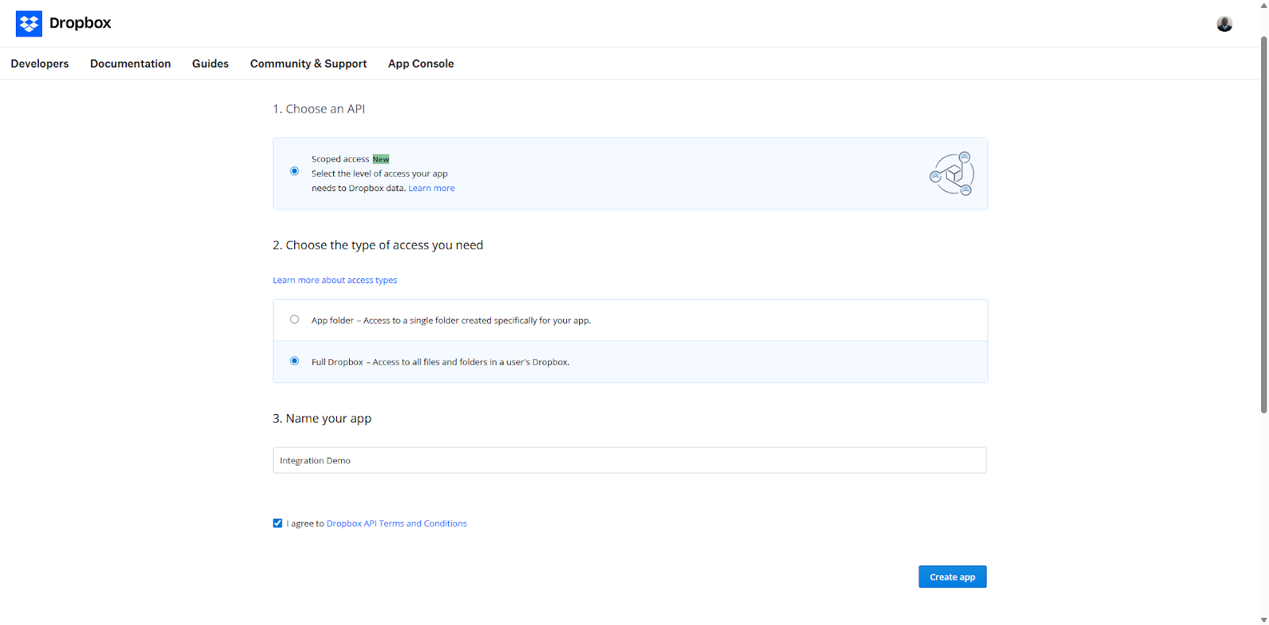Click 'Full Dropbox – Access to all files' text
Image resolution: width=1269 pixels, height=625 pixels.
(440, 362)
